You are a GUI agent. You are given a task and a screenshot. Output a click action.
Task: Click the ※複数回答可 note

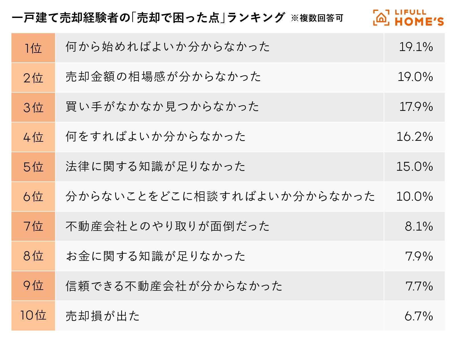point(317,18)
